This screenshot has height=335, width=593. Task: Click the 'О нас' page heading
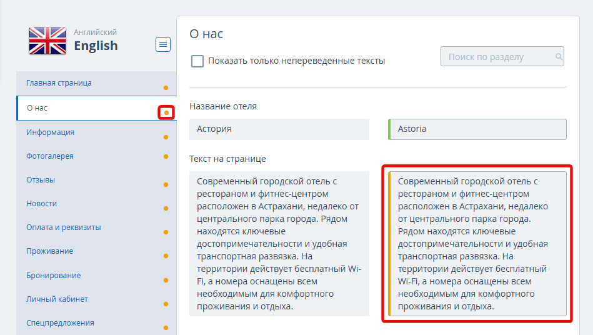(206, 34)
